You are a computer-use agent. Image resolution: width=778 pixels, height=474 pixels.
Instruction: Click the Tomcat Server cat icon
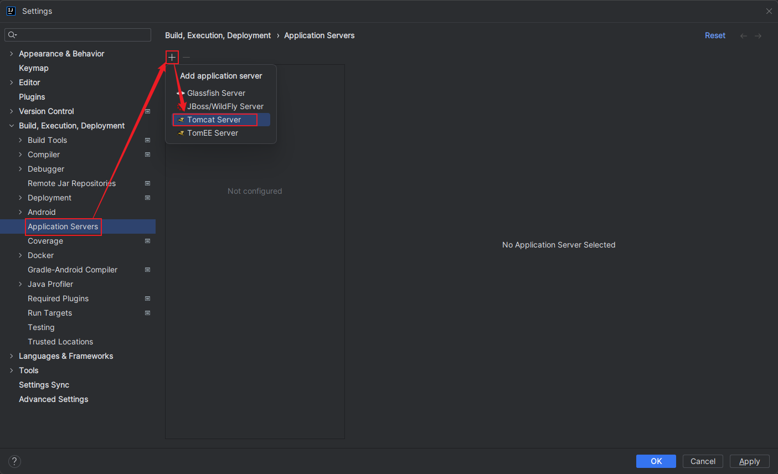(x=181, y=120)
